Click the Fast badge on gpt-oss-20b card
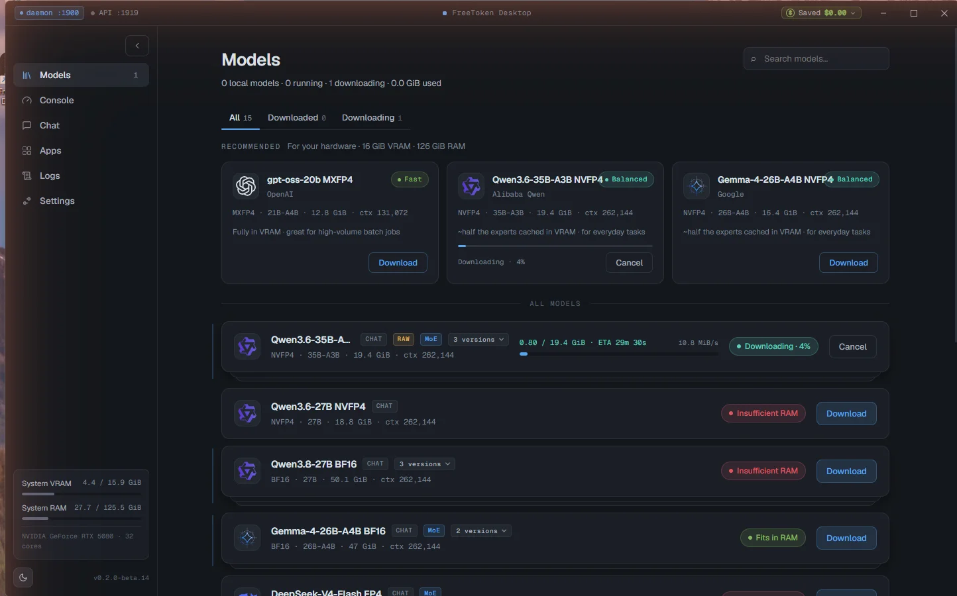Viewport: 957px width, 596px height. click(410, 179)
